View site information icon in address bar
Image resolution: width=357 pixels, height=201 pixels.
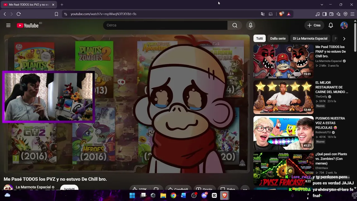tap(66, 14)
